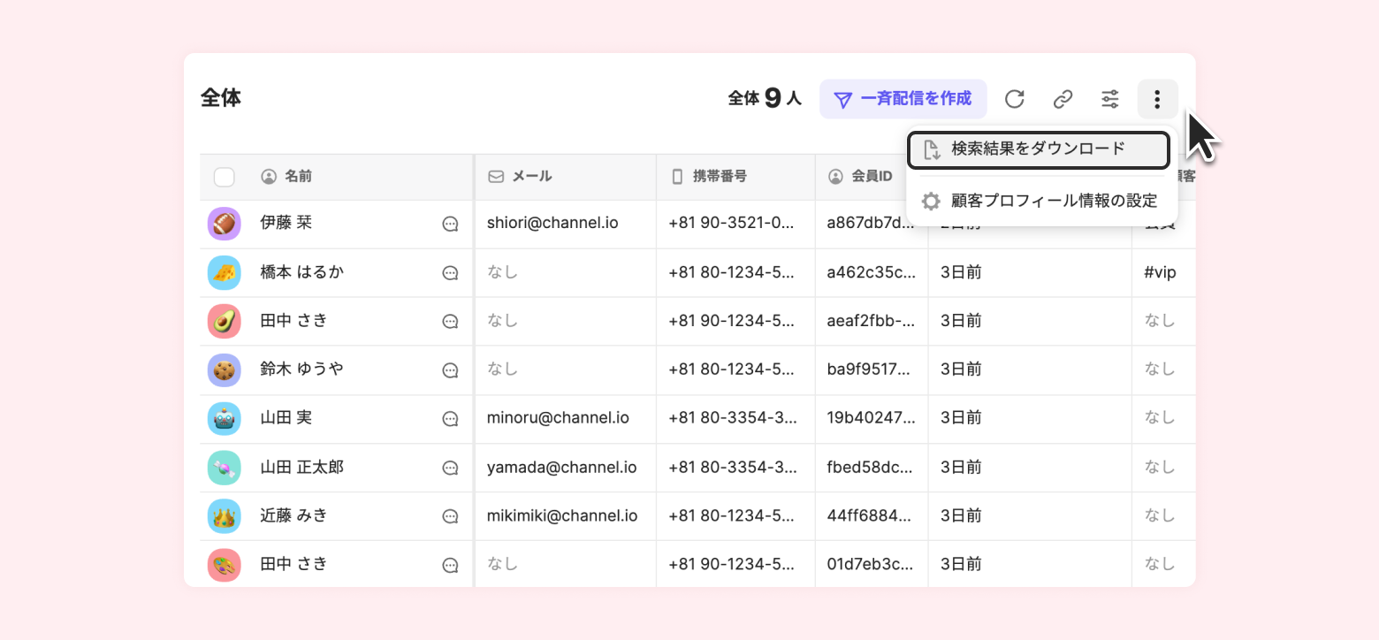
Task: Toggle the three-dot more options menu
Action: (1157, 99)
